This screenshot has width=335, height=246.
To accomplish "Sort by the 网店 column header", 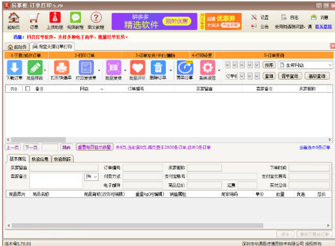I will [x=88, y=89].
